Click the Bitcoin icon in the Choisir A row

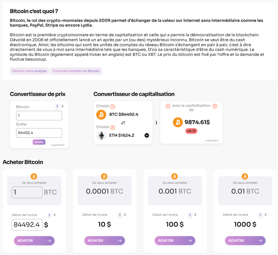(101, 114)
